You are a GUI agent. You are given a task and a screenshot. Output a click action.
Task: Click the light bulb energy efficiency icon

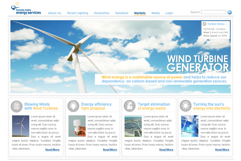73,106
